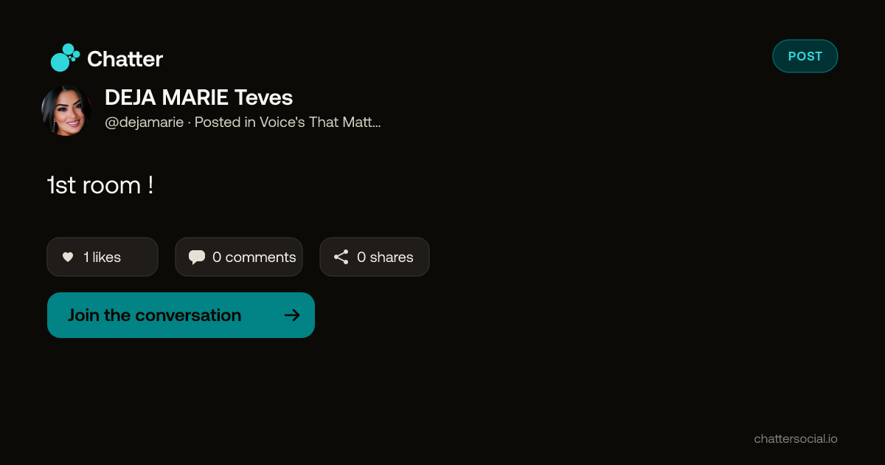The width and height of the screenshot is (885, 465).
Task: Click the word "Teves" in the author name
Action: pyautogui.click(x=264, y=97)
